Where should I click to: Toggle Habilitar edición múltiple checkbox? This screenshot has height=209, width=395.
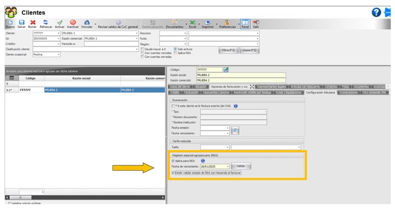(x=10, y=203)
